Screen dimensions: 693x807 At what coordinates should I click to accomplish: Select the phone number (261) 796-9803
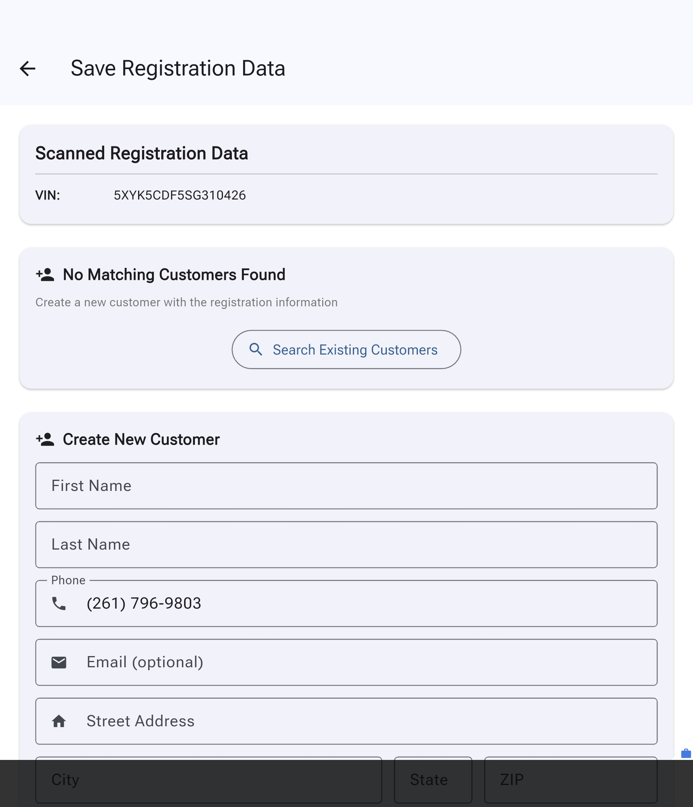point(144,603)
